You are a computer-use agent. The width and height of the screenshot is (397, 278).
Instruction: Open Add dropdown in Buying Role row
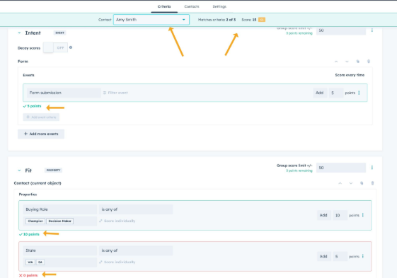pos(324,215)
